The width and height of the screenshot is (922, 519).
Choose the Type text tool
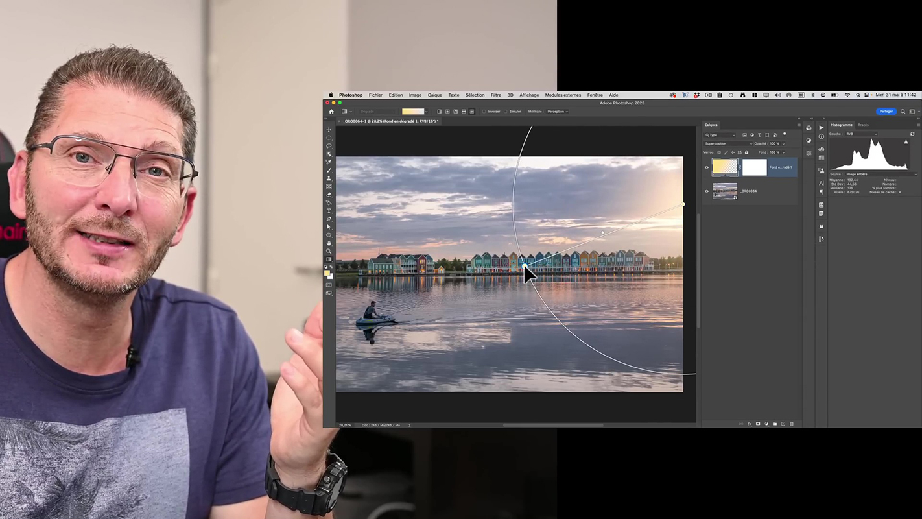tap(329, 211)
